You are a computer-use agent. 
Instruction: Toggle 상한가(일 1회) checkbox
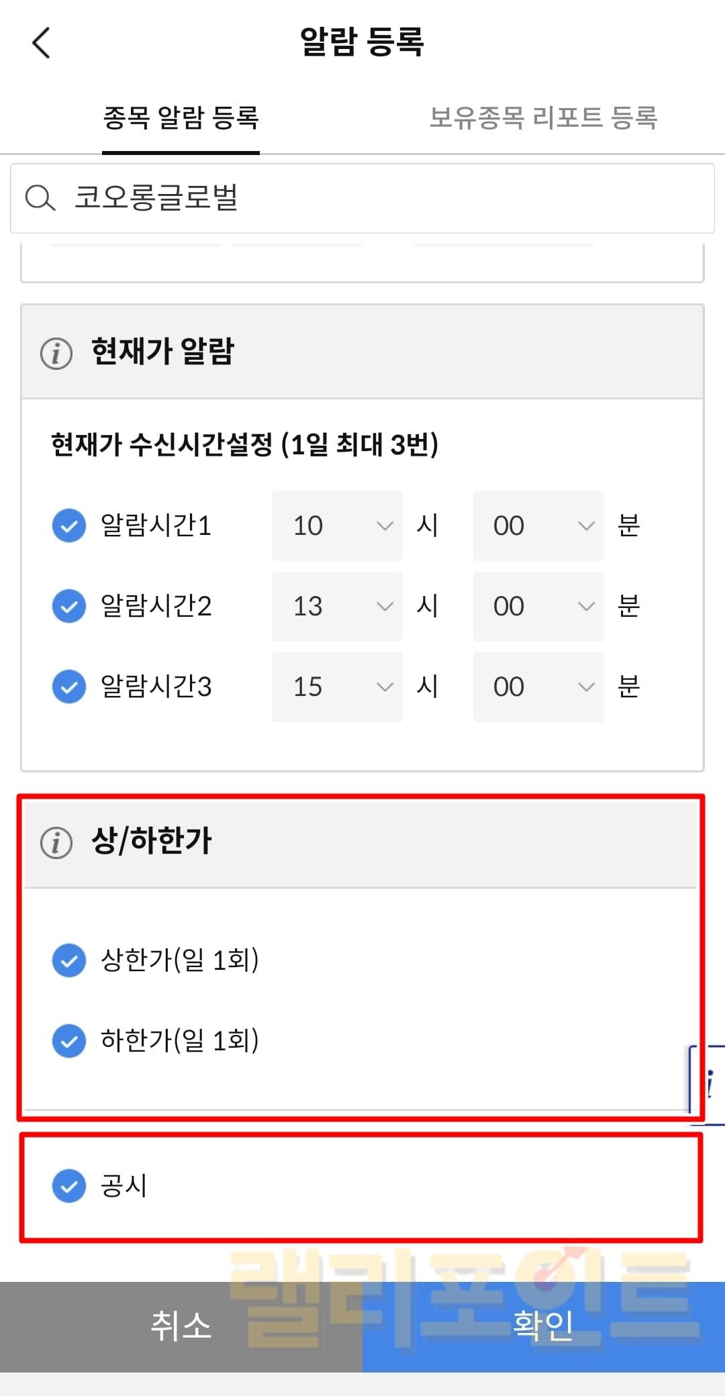coord(69,960)
